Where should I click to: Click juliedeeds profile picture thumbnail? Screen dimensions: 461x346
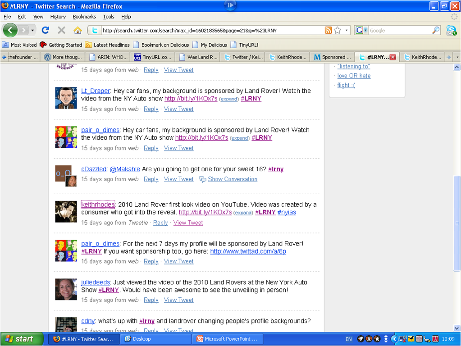point(66,289)
